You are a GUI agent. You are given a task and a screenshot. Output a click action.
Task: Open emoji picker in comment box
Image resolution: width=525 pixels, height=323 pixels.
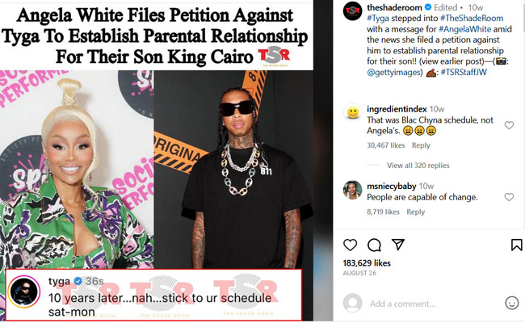[511, 303]
